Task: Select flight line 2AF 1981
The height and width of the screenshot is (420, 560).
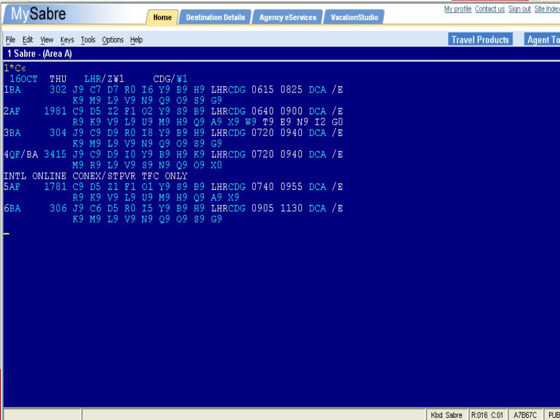Action: point(173,116)
